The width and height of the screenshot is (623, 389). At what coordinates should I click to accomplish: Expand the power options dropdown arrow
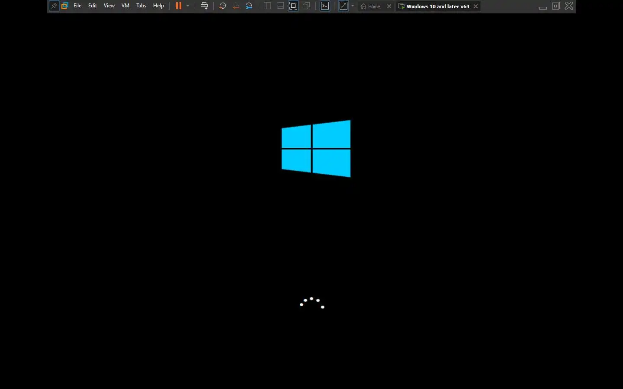tap(188, 6)
